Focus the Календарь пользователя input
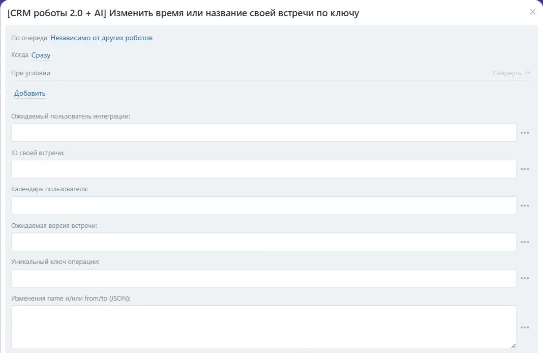Screen dimensions: 543x353 [x=264, y=205]
